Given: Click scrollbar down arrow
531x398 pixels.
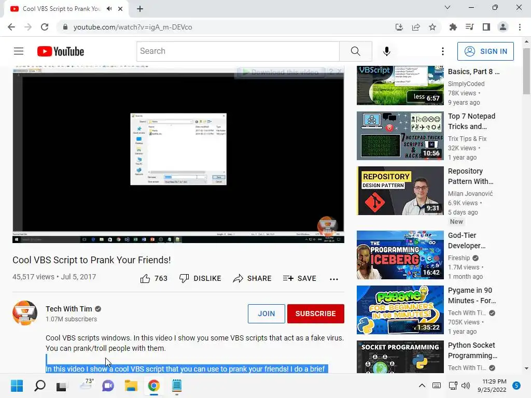Looking at the screenshot, I should pos(526,368).
